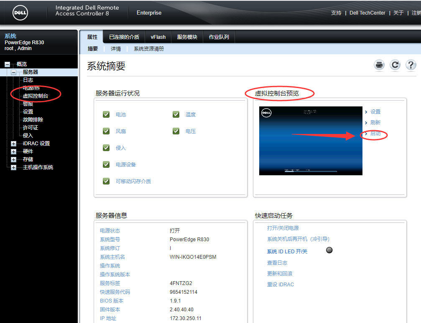Open the 作业队列 tab
Screen dimensions: 421x323
[x=219, y=37]
